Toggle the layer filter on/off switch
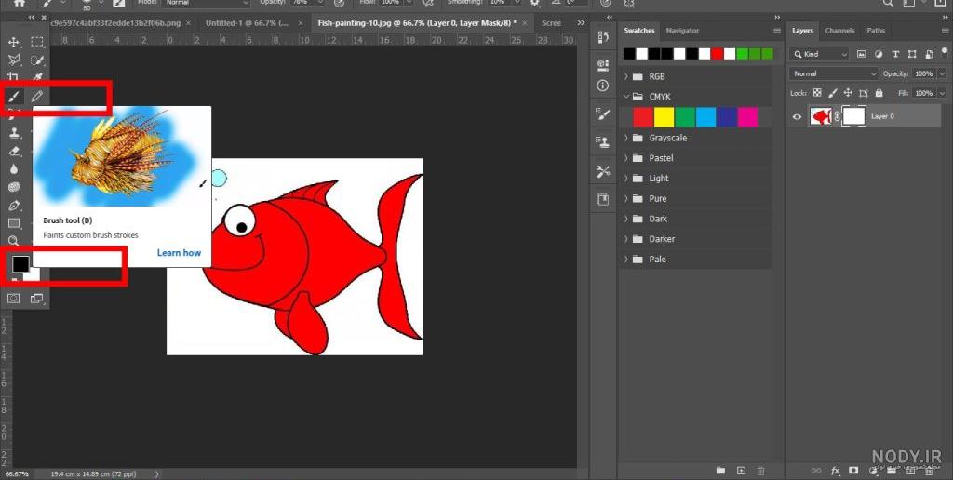Screen dimensions: 953x480 coord(944,54)
